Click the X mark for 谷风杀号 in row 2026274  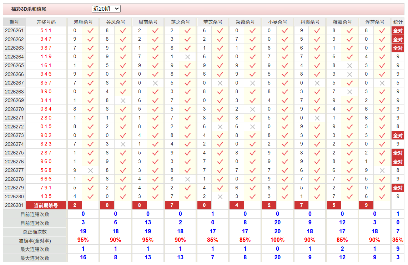point(123,144)
